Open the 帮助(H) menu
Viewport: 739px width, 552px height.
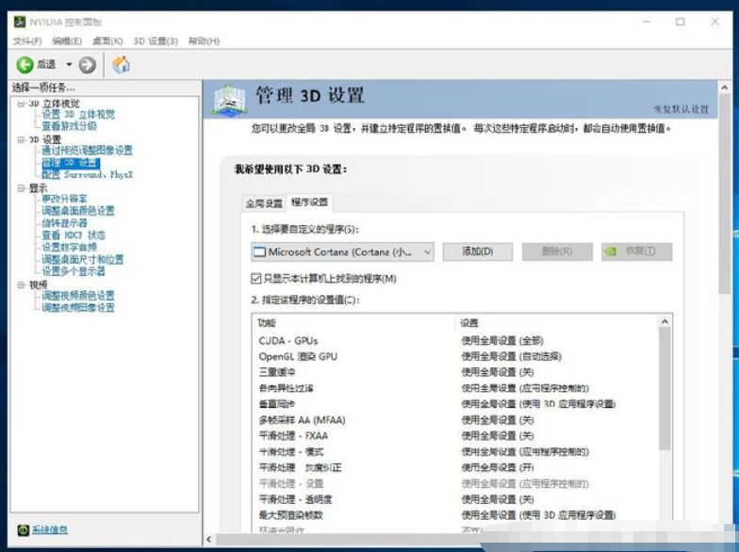click(x=204, y=41)
